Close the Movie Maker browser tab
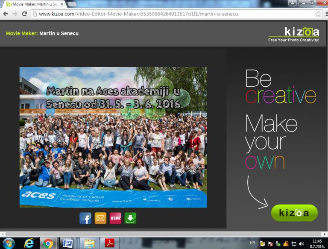The height and width of the screenshot is (249, 328). tap(61, 4)
